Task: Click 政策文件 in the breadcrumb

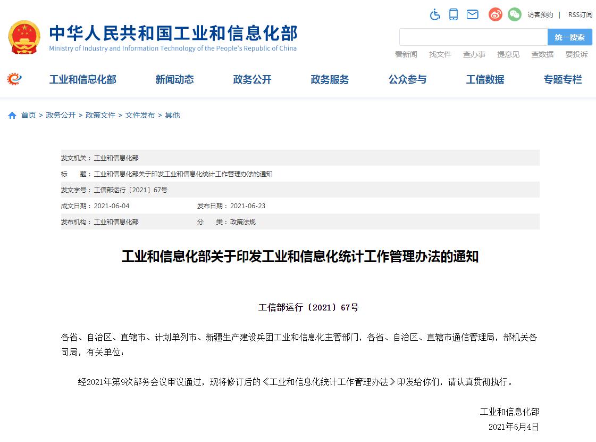Action: click(100, 115)
